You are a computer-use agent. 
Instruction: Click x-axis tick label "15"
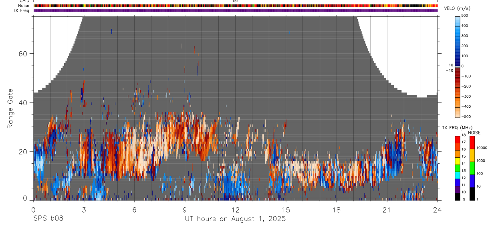[x=286, y=209]
